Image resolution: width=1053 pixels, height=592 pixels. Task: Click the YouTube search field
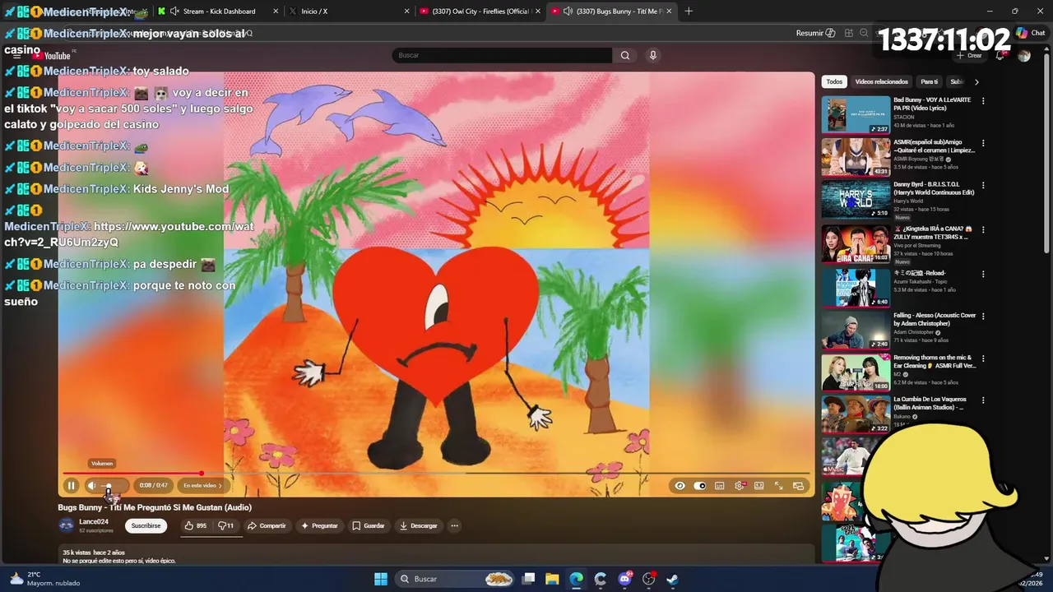502,55
